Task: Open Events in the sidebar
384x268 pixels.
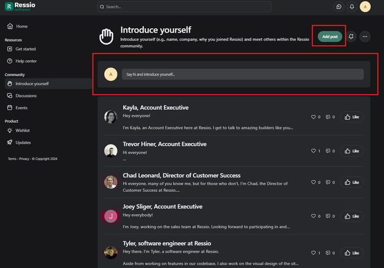Action: click(x=21, y=108)
